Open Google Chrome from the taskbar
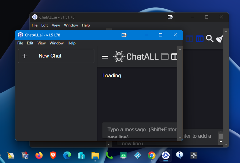 point(152,155)
